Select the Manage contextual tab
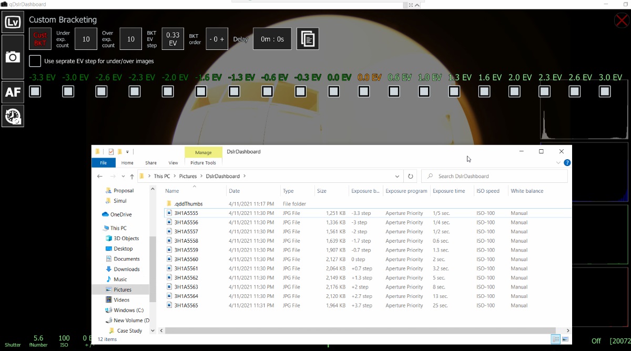Viewport: 631px width, 351px height. (x=203, y=152)
